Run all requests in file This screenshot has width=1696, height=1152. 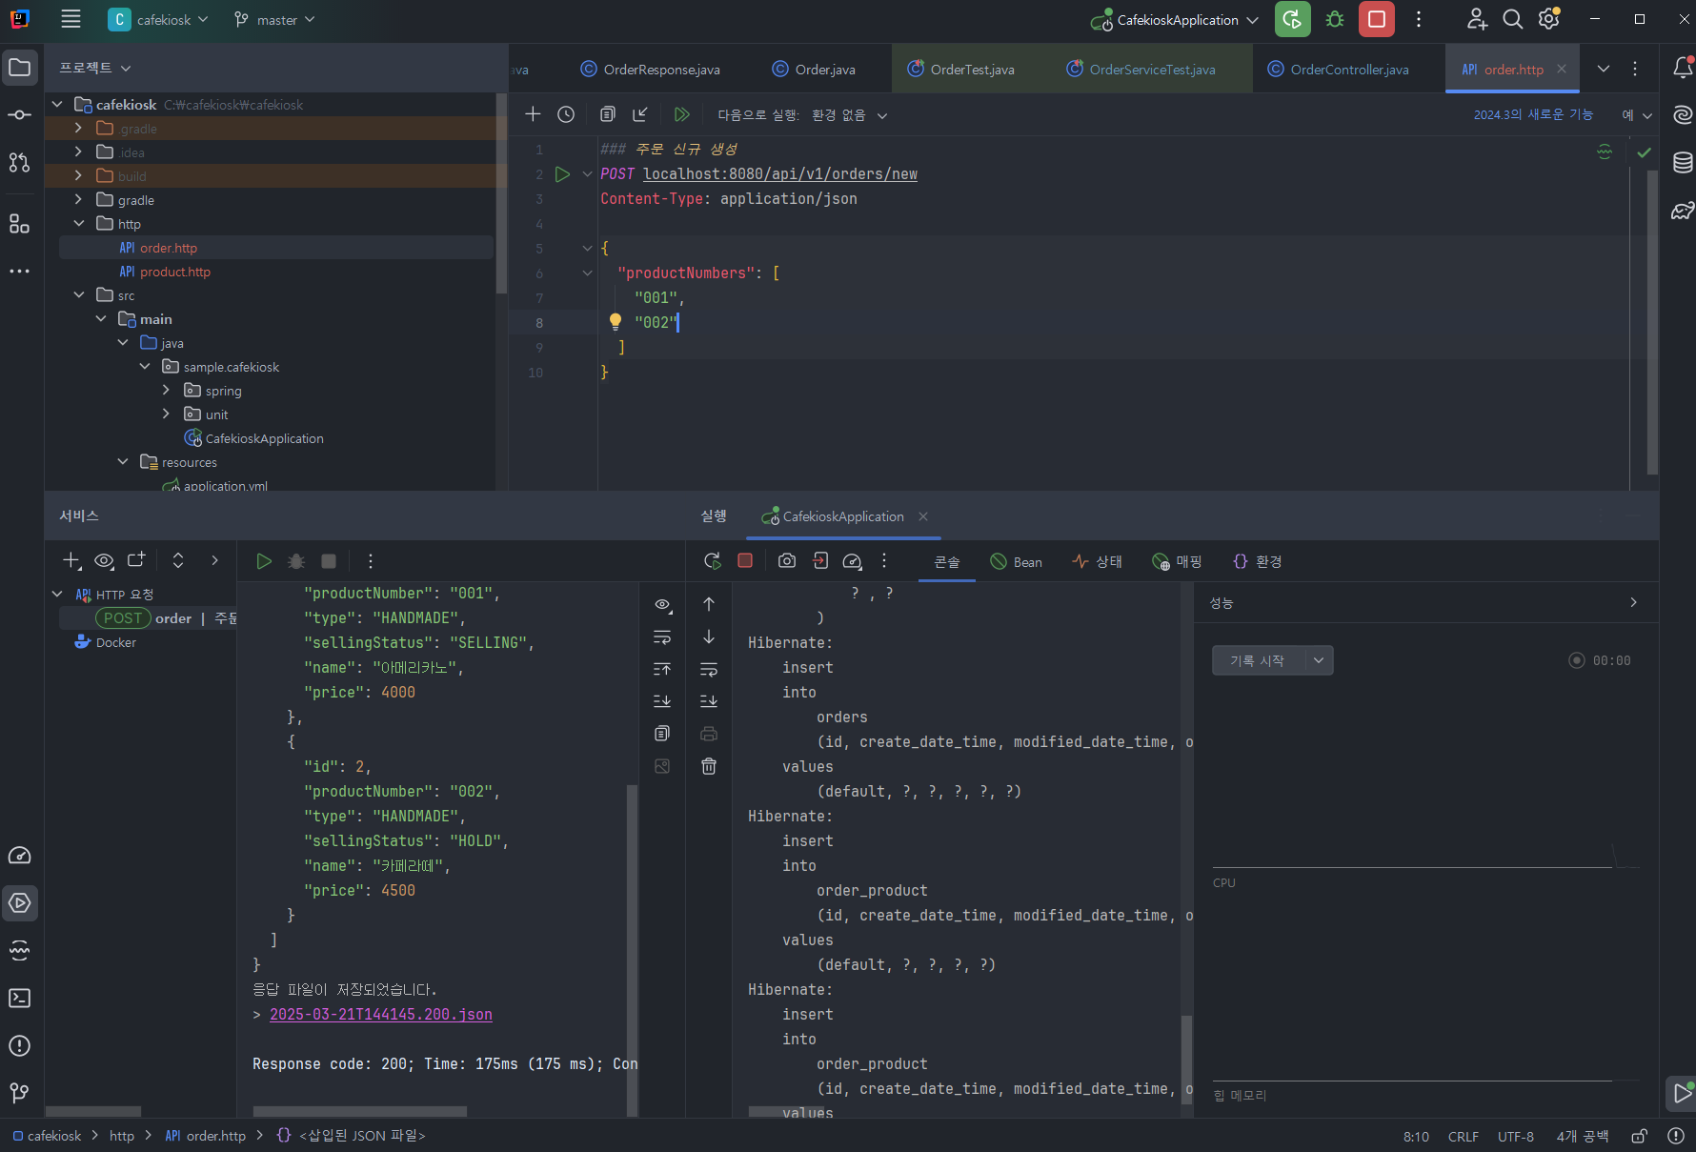point(681,114)
